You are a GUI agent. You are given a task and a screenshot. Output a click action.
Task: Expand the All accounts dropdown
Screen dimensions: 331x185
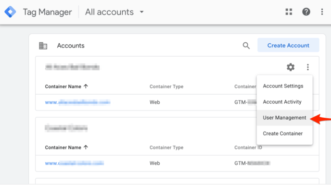pos(115,12)
